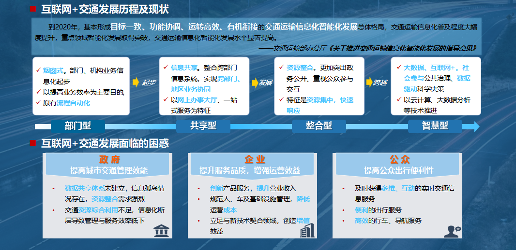The image size is (516, 250).
Task: Click the 起步 label
Action: click(x=149, y=83)
